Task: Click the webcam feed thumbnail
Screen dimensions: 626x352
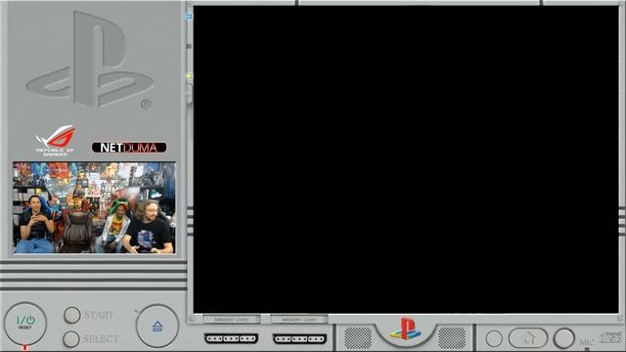Action: pyautogui.click(x=94, y=207)
